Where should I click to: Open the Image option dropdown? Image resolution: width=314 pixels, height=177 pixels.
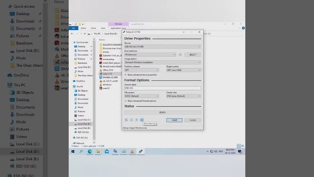coord(162,62)
